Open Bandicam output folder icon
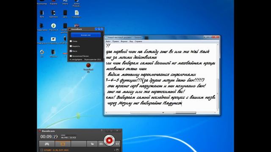The height and width of the screenshot is (152, 271). [92, 144]
